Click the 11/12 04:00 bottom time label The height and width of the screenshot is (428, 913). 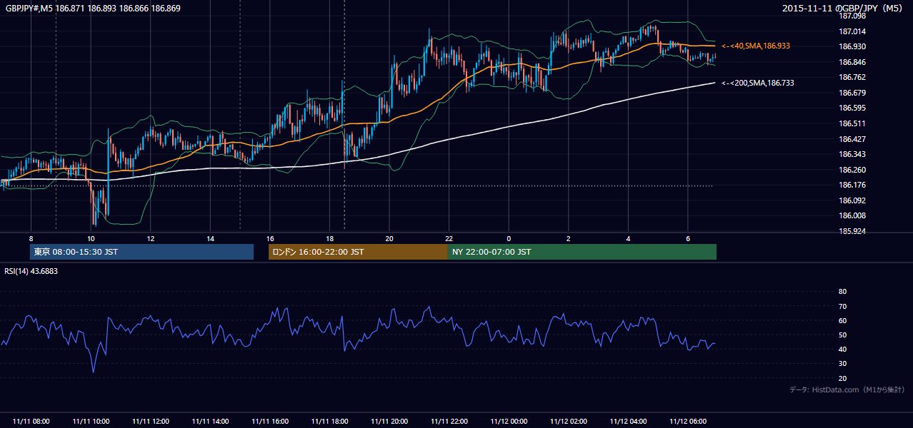coord(628,422)
